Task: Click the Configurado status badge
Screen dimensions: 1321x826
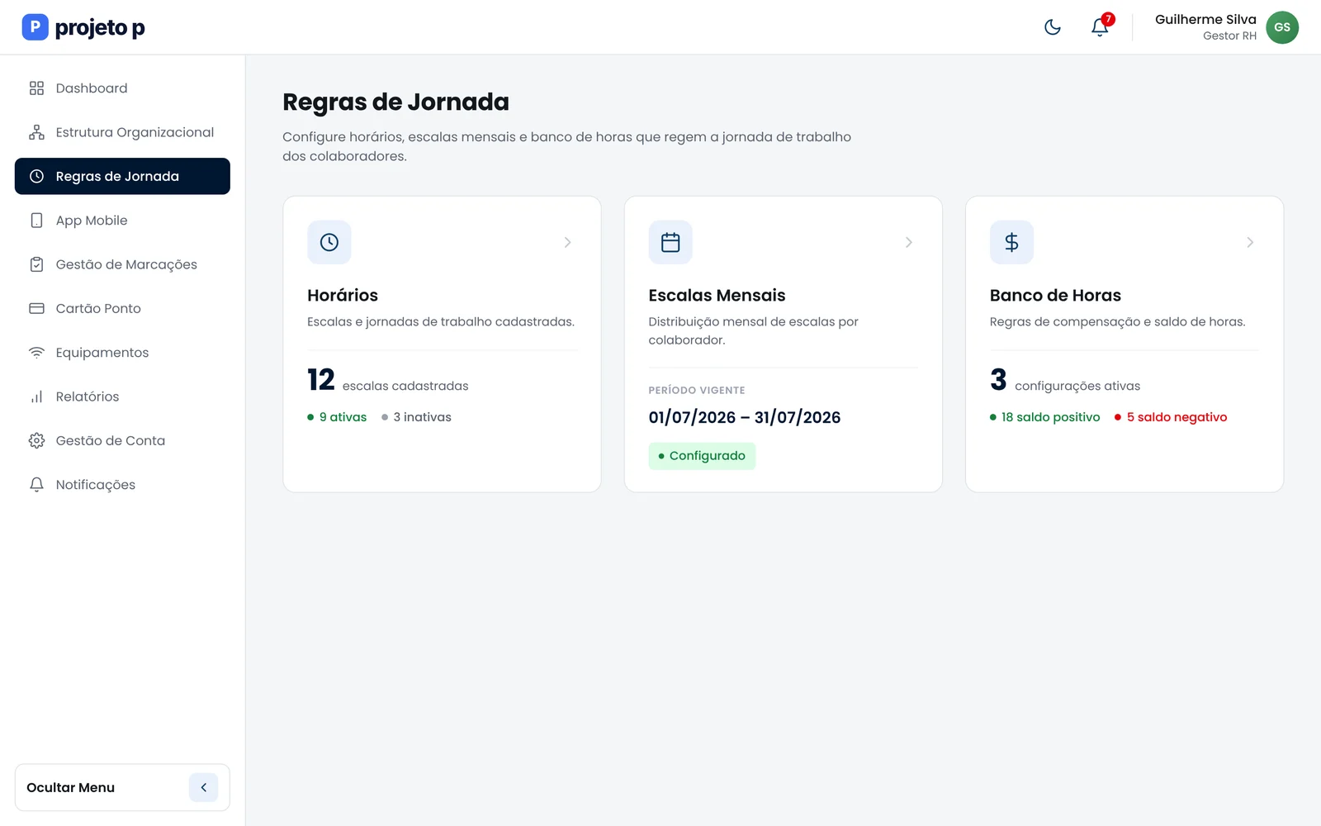Action: (x=702, y=456)
